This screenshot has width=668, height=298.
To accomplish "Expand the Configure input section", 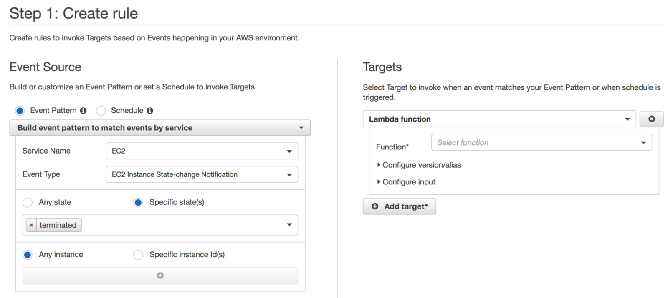I will [x=408, y=182].
